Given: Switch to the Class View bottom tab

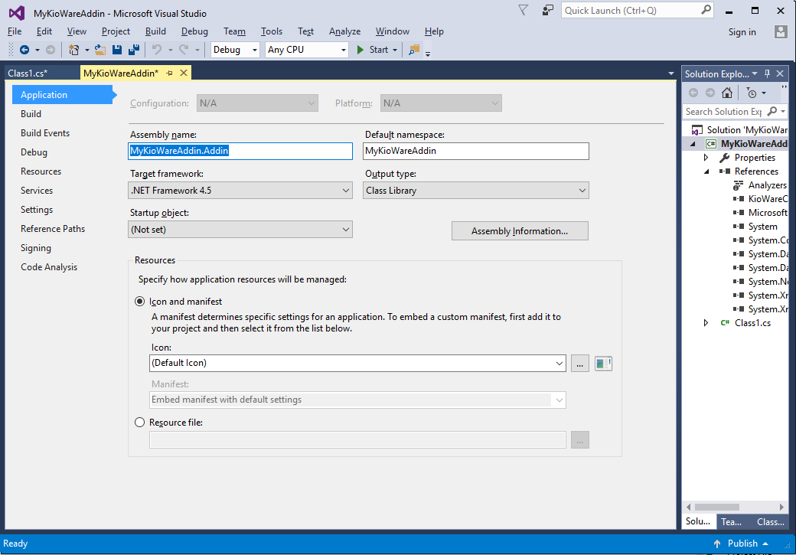Looking at the screenshot, I should point(771,521).
